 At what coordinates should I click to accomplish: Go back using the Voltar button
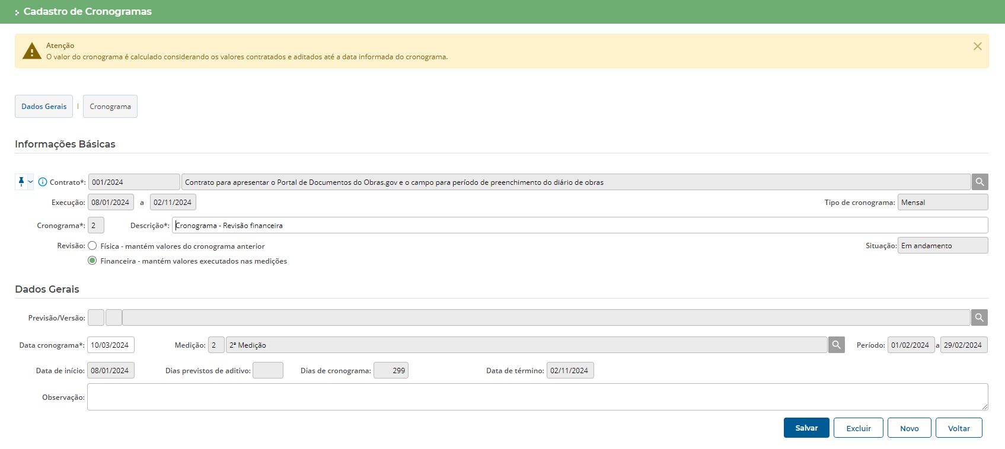[958, 428]
